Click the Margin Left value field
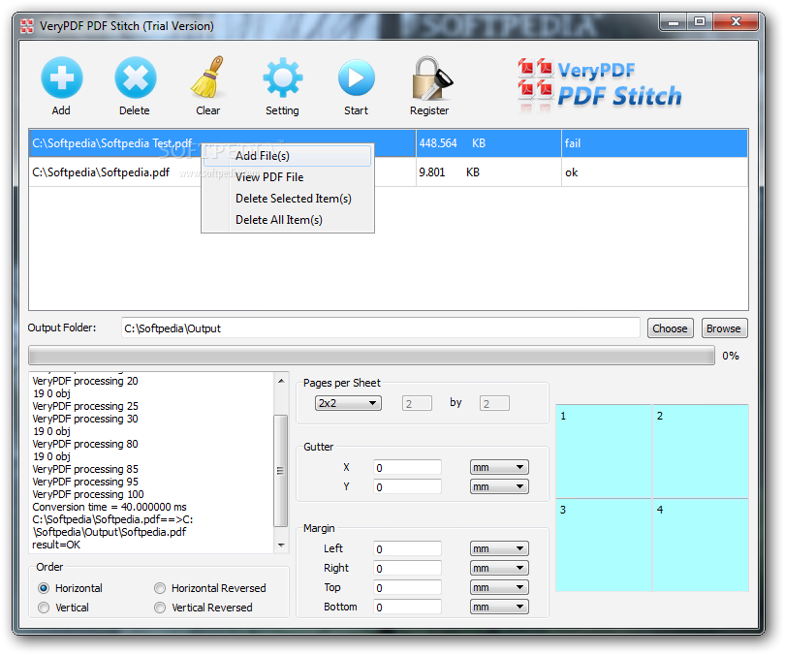 tap(407, 549)
